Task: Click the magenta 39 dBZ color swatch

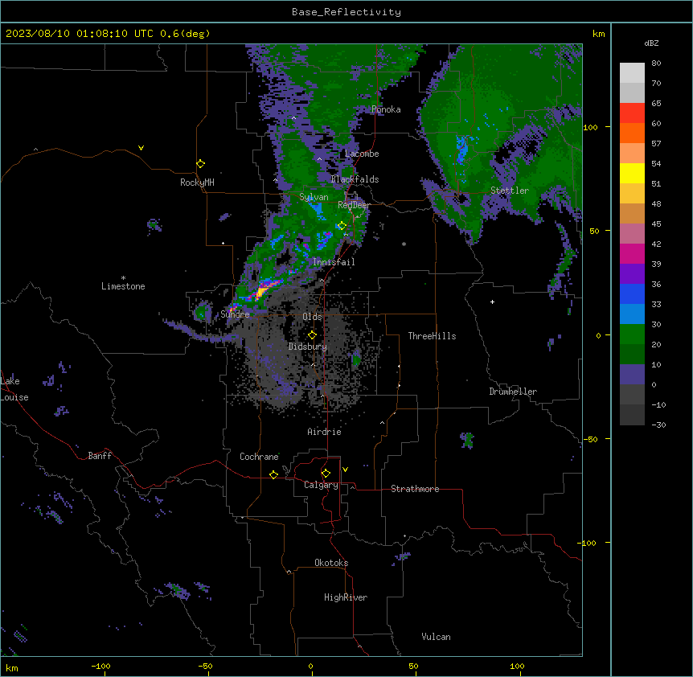Action: tap(632, 253)
